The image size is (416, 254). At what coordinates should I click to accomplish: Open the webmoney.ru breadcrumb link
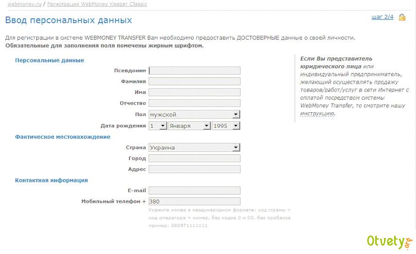coord(24,4)
